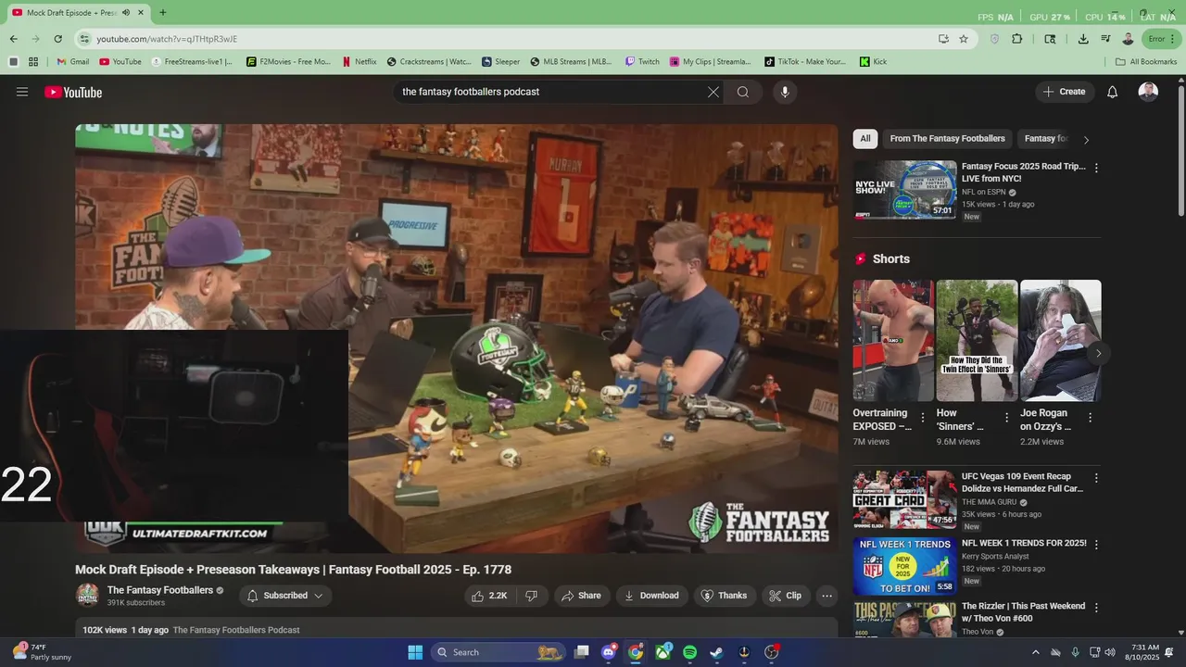This screenshot has height=667, width=1186.
Task: Open options for UFC Vegas 109 video
Action: coord(1096,478)
